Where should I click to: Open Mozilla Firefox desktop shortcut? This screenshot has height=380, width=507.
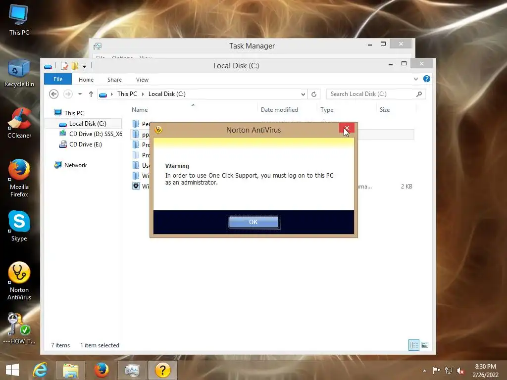[19, 178]
